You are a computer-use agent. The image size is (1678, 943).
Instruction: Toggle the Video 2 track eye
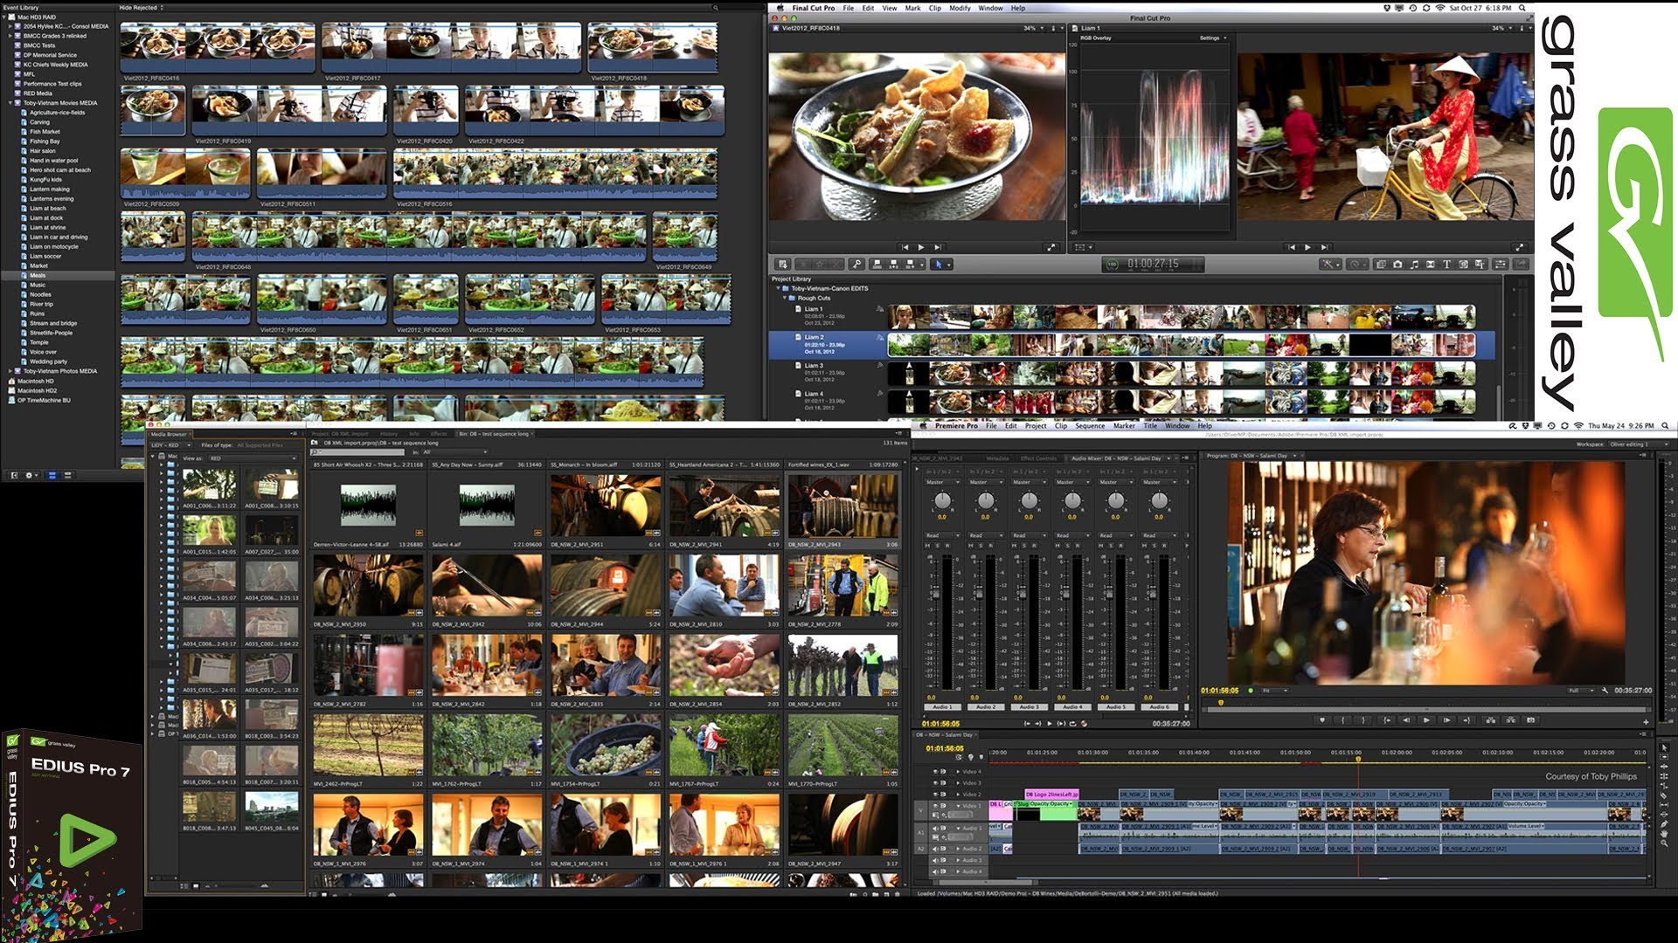point(936,795)
